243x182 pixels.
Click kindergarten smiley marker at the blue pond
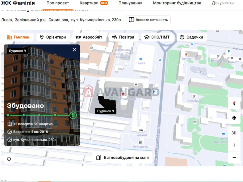[200, 71]
